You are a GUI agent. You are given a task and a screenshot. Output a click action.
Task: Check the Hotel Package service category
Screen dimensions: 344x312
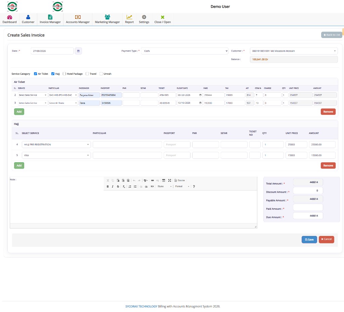click(64, 74)
